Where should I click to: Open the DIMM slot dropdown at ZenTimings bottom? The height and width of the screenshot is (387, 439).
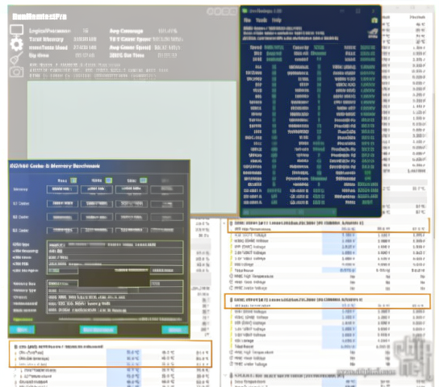pos(289,213)
